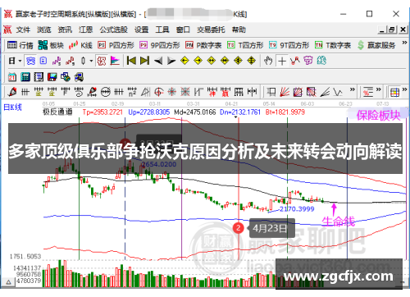Select the red pencil marker tool

pos(12,92)
